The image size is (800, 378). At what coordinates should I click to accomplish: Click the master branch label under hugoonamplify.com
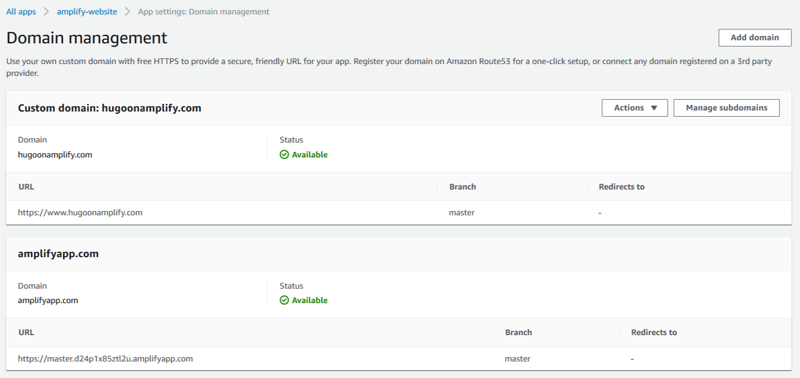pyautogui.click(x=461, y=212)
